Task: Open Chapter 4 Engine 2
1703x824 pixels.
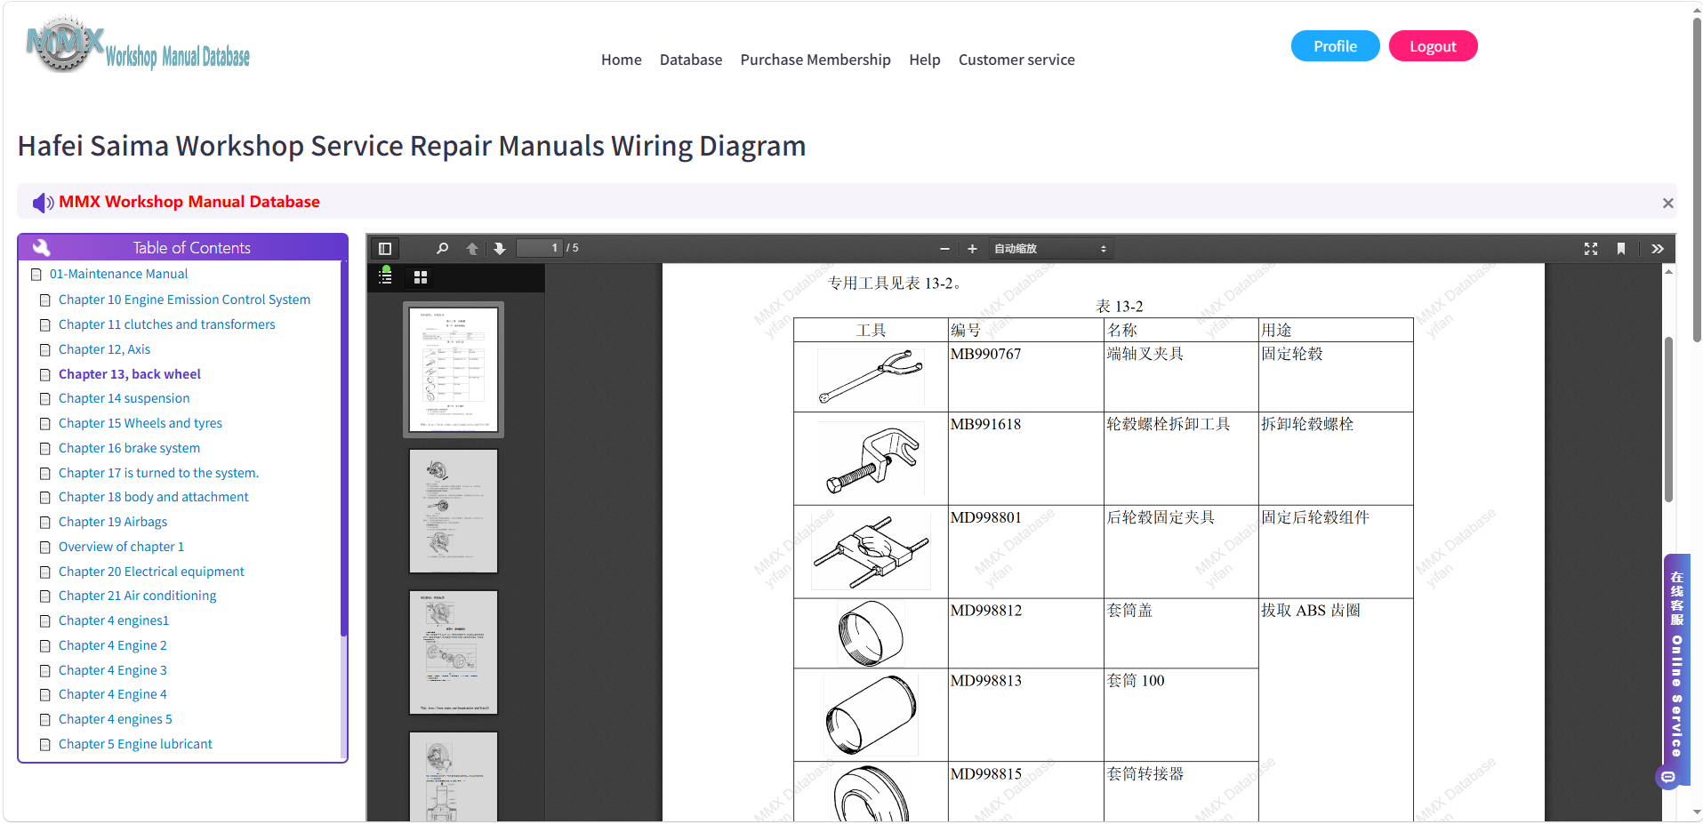Action: coord(112,646)
